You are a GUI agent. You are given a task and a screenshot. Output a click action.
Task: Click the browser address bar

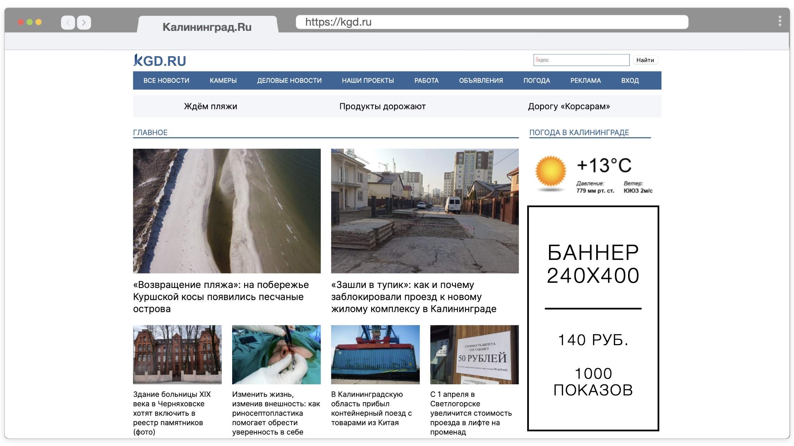point(492,22)
